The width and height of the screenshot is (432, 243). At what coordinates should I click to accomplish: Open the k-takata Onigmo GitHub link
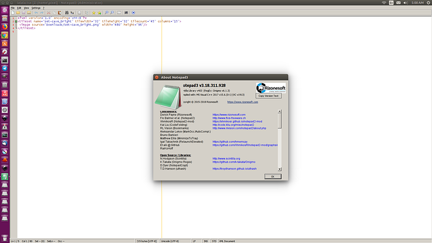click(x=234, y=162)
